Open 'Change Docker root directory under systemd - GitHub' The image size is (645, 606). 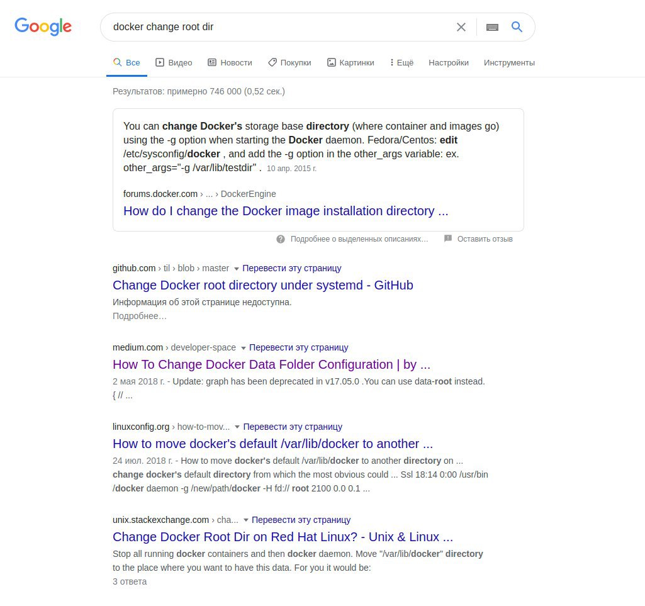pos(263,285)
